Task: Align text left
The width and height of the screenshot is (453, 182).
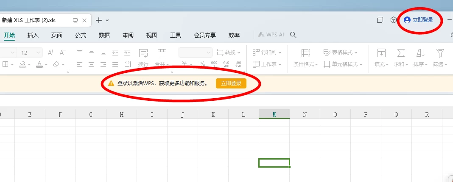Action: click(80, 64)
